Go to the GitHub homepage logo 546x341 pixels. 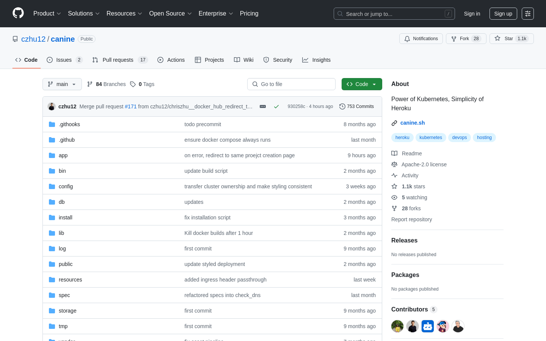pyautogui.click(x=18, y=13)
